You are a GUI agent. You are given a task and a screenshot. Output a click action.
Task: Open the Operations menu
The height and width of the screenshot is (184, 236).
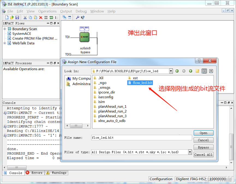(x=47, y=11)
